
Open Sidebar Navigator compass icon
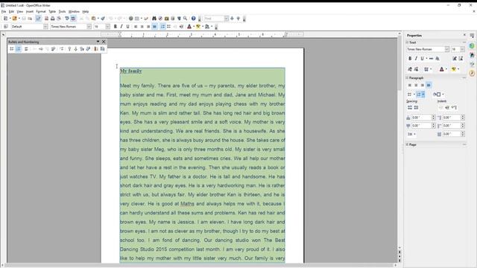point(472,73)
